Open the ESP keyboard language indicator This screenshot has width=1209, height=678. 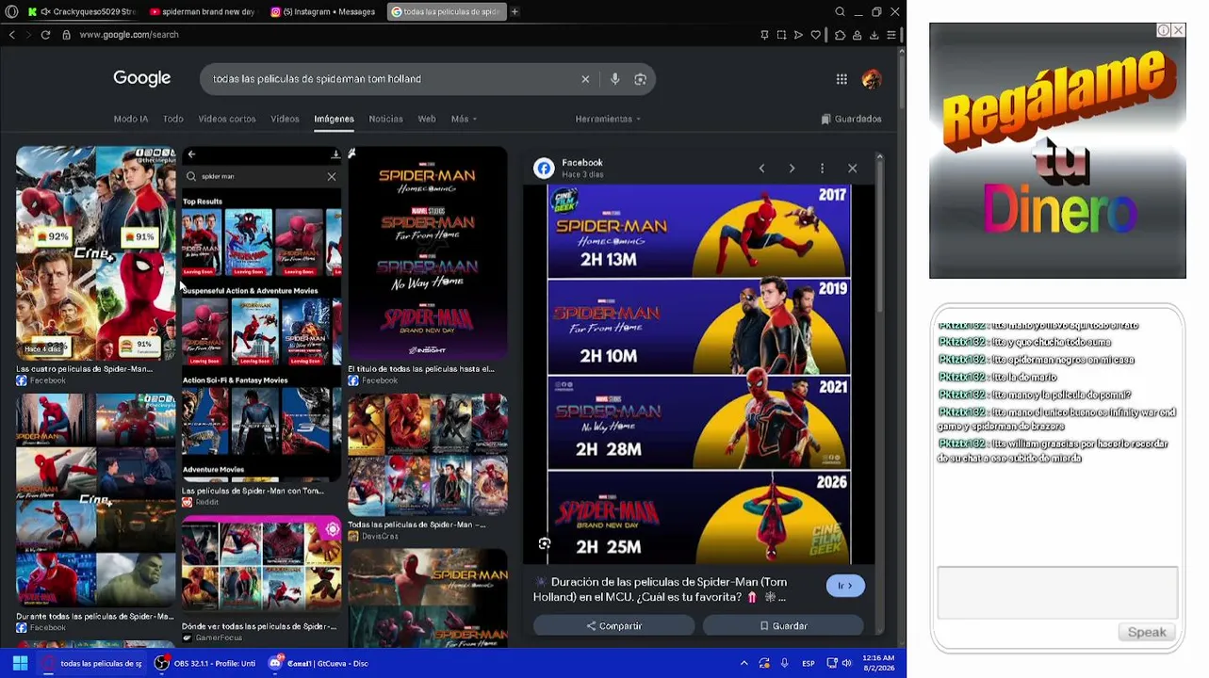(809, 663)
